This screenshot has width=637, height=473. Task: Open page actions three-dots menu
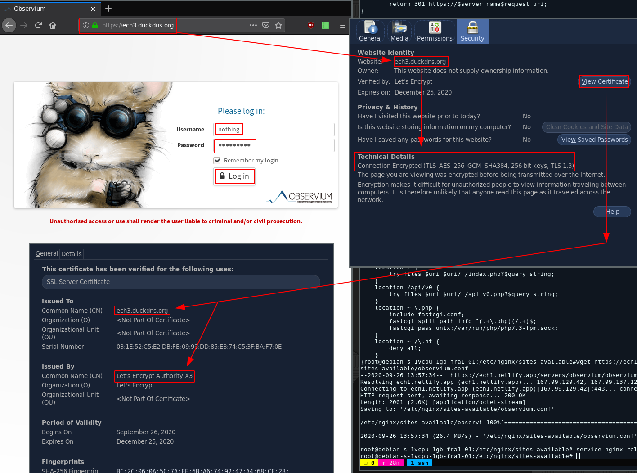point(253,25)
